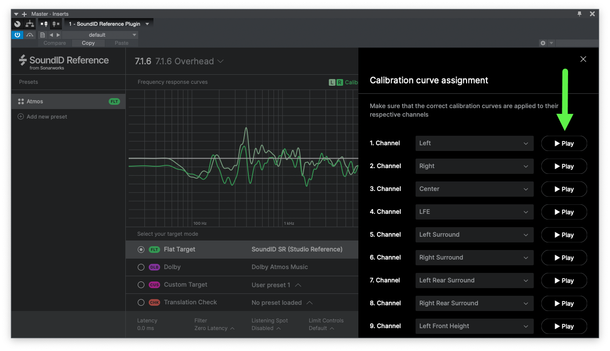The image size is (610, 351).
Task: Select the Translation Check radio button
Action: point(141,302)
